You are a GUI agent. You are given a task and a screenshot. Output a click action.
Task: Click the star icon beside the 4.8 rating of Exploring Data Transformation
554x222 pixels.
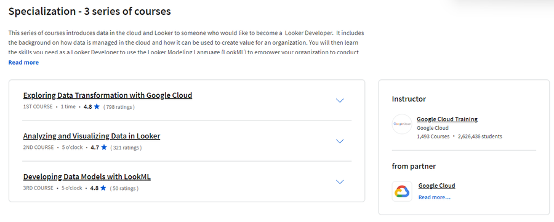point(97,106)
